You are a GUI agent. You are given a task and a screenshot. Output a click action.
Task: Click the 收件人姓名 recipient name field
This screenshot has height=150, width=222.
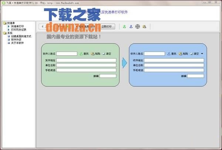point(154,54)
